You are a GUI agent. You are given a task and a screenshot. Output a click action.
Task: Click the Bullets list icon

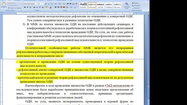(x=56, y=4)
